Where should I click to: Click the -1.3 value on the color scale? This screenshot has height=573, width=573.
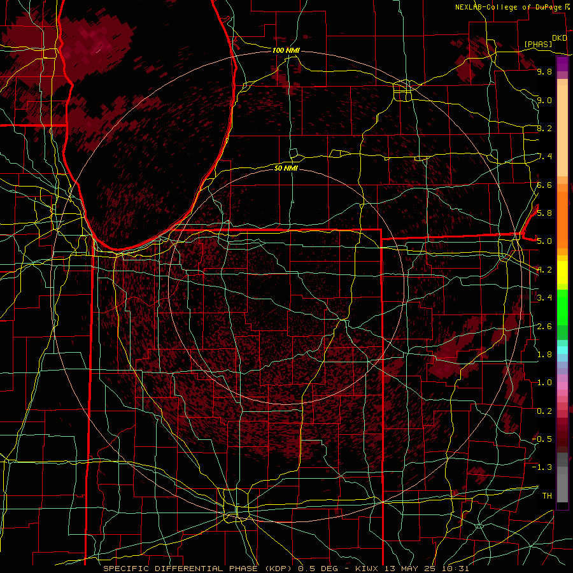tap(542, 467)
